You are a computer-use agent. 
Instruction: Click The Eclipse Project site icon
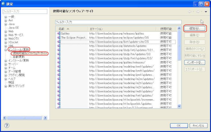point(59,37)
